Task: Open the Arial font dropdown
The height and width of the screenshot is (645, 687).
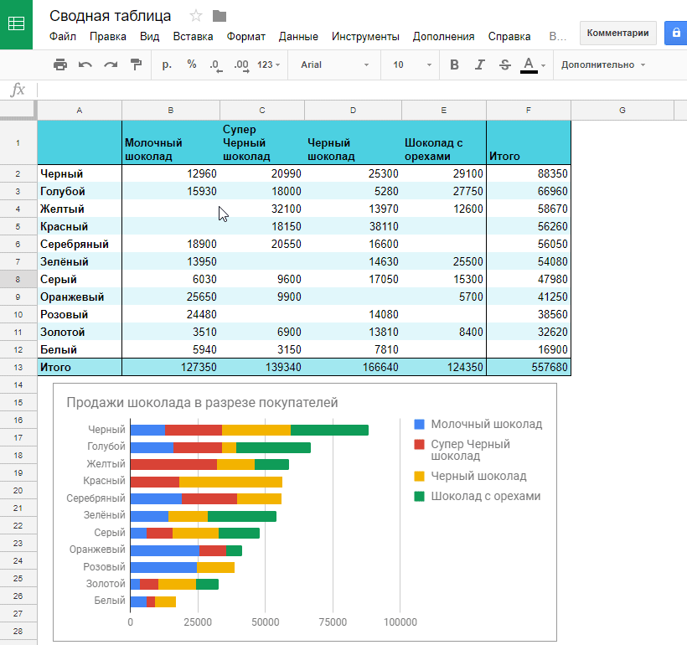Action: pos(334,64)
